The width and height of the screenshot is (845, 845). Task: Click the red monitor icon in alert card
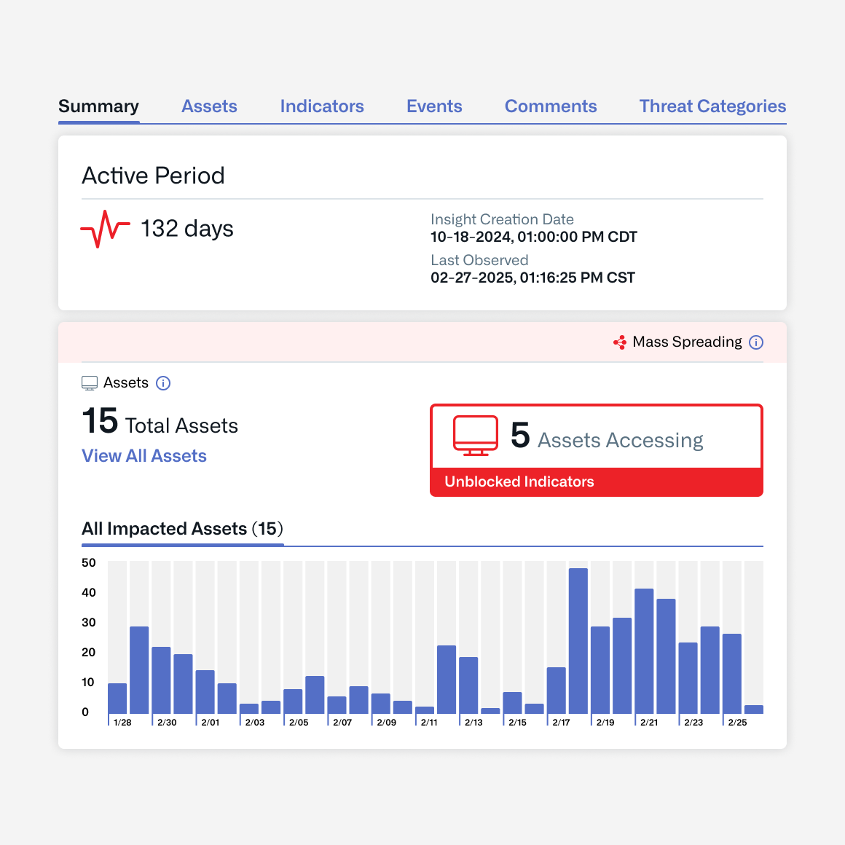476,436
